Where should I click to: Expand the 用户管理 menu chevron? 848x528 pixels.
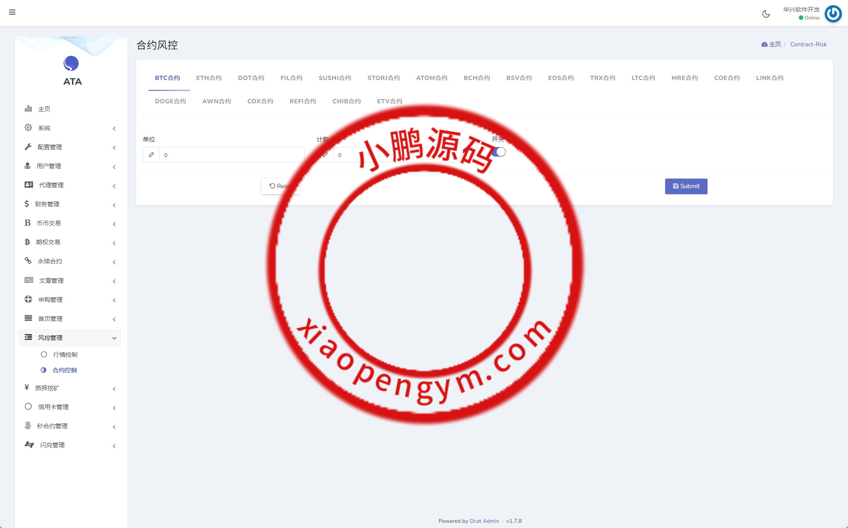(114, 167)
